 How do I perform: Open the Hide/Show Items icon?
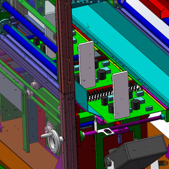(x=104, y=2)
